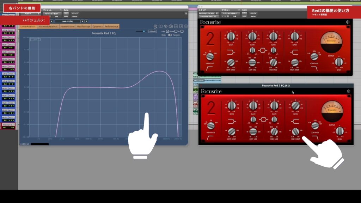The width and height of the screenshot is (361, 203).
Task: Click the 0.00dB value field
Action: pos(152,31)
